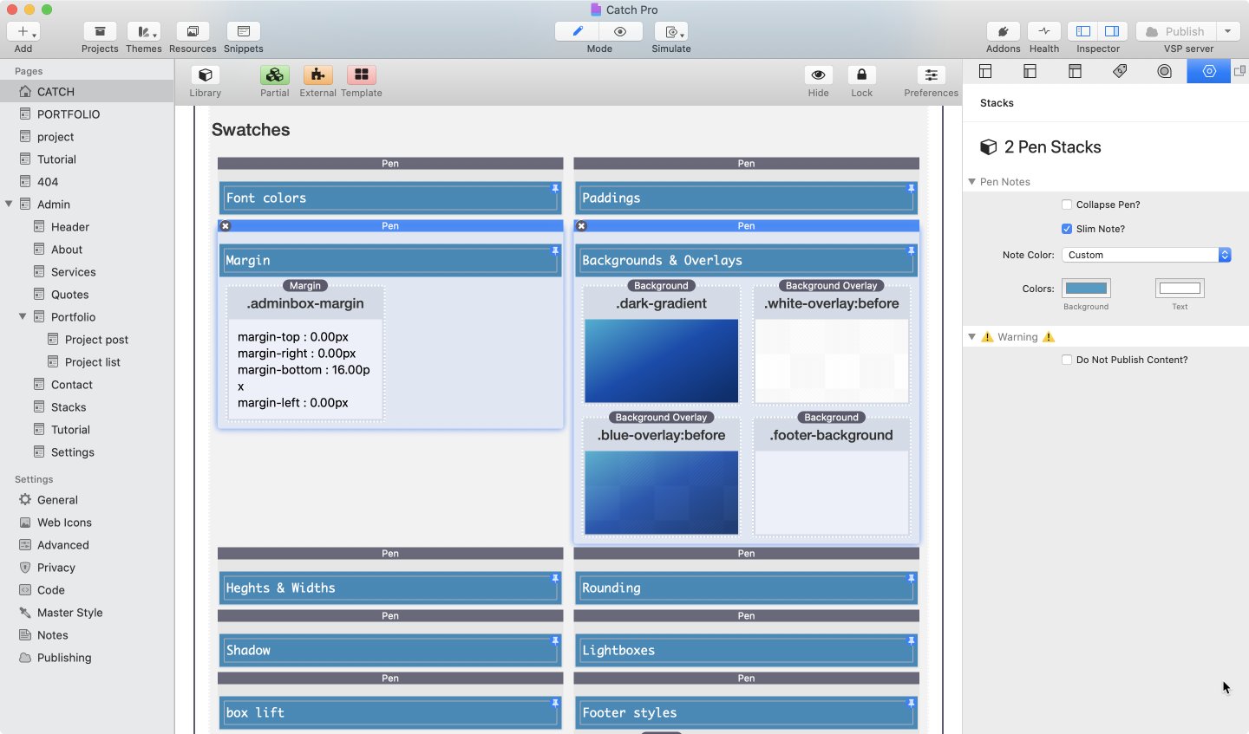Open Addons from the toolbar
Image resolution: width=1249 pixels, height=734 pixels.
pyautogui.click(x=1003, y=32)
